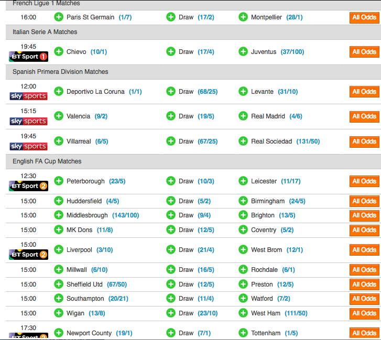Open All Odds for Wigan v West Ham
This screenshot has height=340, width=381.
click(364, 313)
